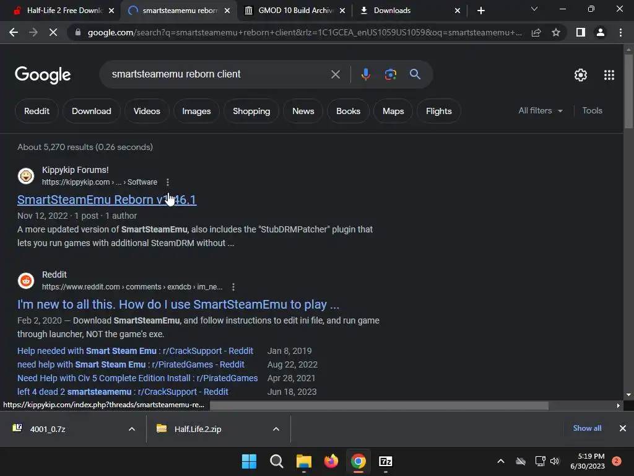Open Google quick settings gear
634x476 pixels.
581,75
